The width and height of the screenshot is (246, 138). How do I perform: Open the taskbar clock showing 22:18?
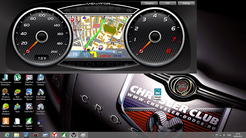tap(238, 135)
